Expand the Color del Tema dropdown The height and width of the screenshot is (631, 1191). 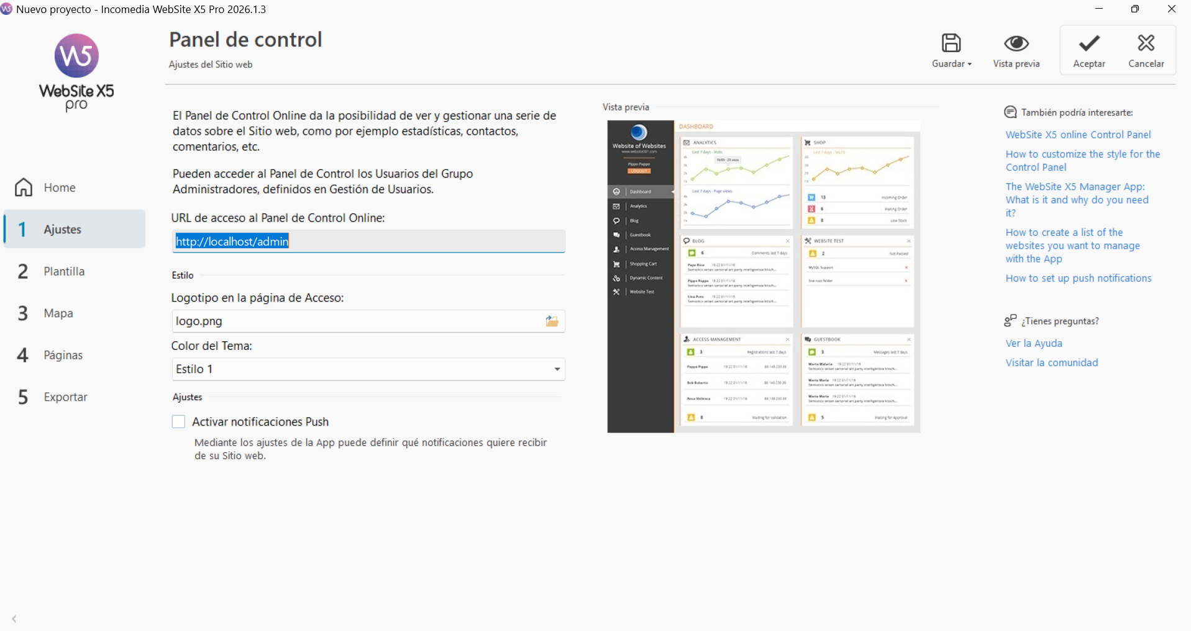557,369
